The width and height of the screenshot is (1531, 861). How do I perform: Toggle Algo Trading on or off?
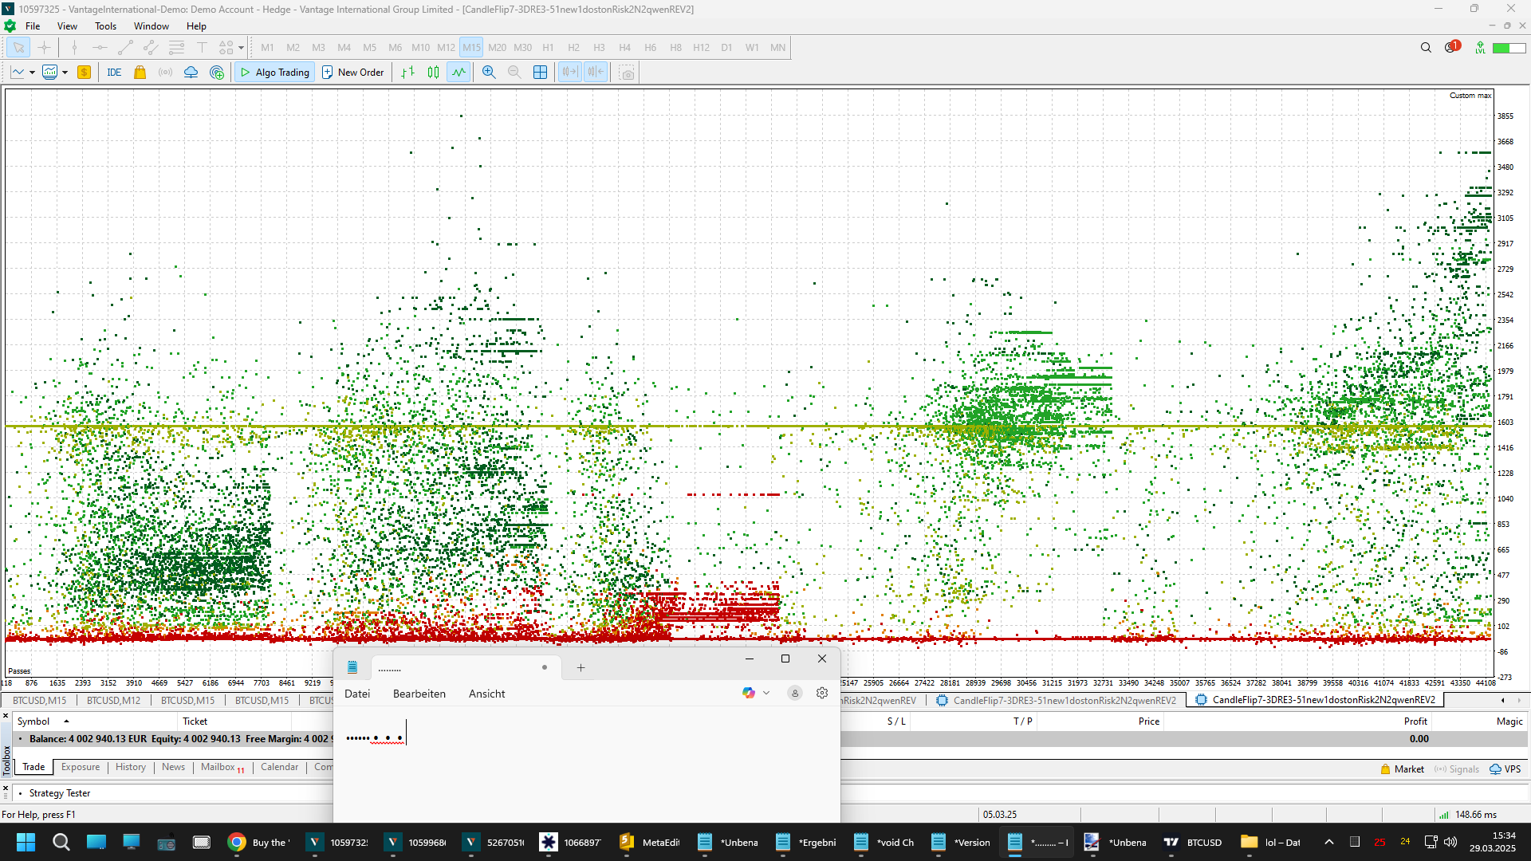click(275, 73)
